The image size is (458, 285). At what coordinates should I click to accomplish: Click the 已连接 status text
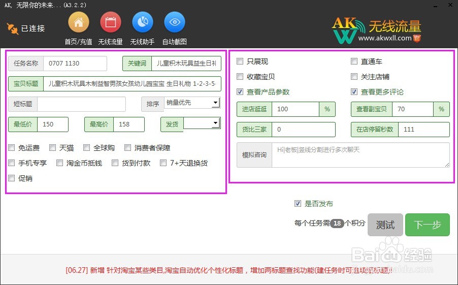point(33,28)
